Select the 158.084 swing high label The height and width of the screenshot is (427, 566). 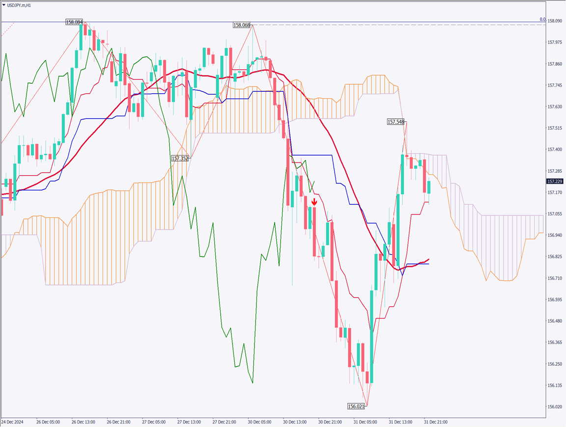(74, 22)
